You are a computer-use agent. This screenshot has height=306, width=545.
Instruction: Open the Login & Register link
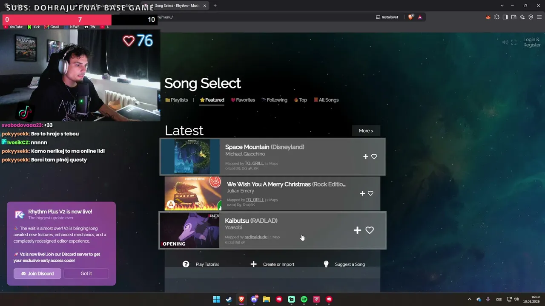(532, 42)
